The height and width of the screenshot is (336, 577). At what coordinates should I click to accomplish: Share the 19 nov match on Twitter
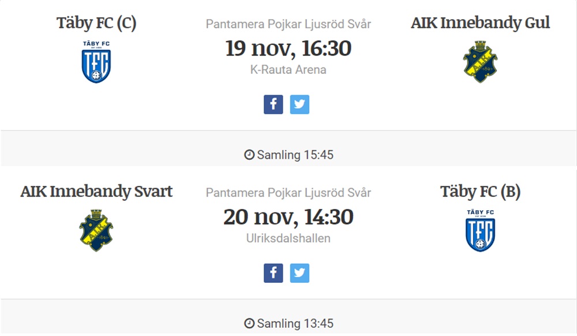click(299, 104)
